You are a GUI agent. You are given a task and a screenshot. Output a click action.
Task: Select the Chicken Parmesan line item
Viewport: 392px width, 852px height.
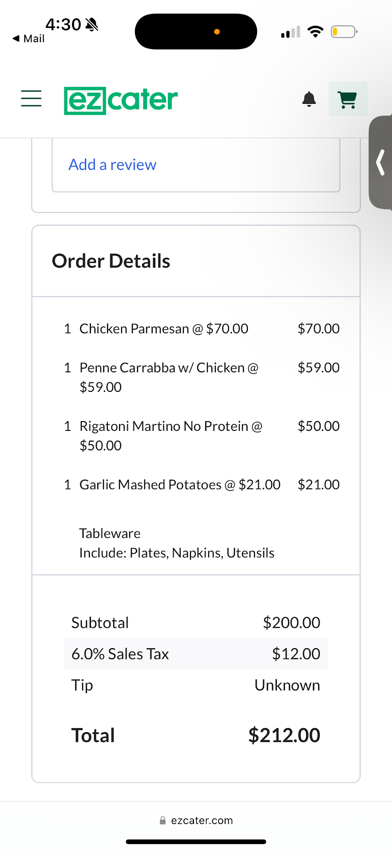pos(164,329)
